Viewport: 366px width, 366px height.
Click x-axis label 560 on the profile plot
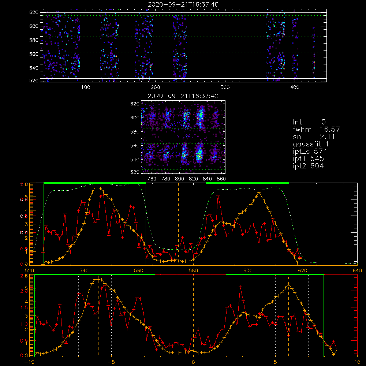139,271
